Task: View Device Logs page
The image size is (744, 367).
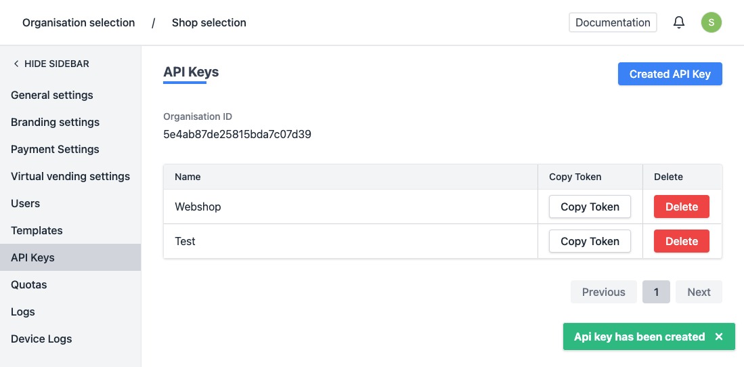Action: point(41,339)
